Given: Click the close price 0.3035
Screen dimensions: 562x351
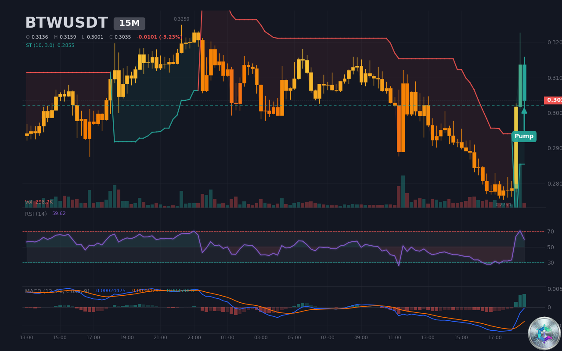Looking at the screenshot, I should click(122, 37).
